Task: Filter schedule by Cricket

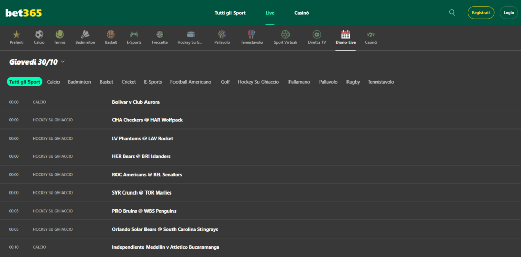Action: (x=129, y=82)
